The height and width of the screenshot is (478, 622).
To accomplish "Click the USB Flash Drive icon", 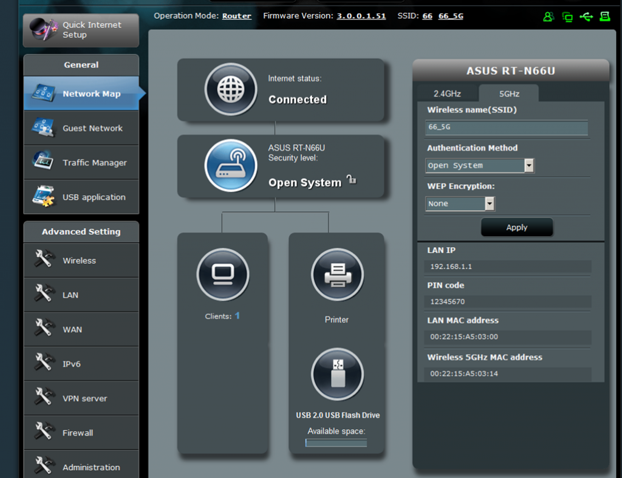I will pos(338,374).
